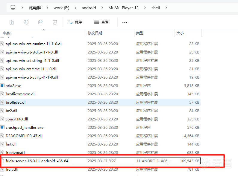The image size is (238, 176).
Task: Click the api-ms-win-crt-stdio dll file icon
Action: [x=2, y=52]
